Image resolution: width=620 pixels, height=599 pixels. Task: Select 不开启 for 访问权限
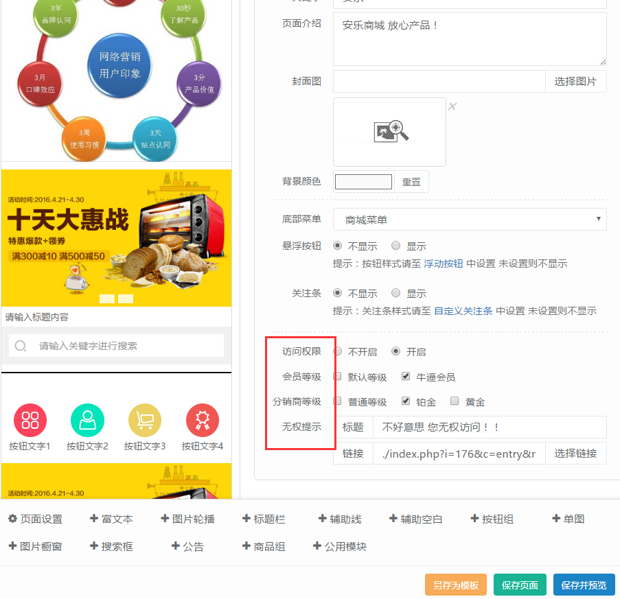[x=338, y=351]
